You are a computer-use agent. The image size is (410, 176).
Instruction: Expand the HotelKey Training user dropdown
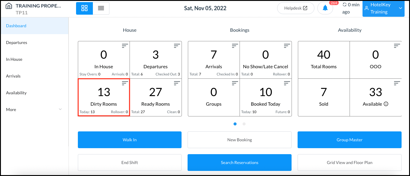tap(400, 8)
